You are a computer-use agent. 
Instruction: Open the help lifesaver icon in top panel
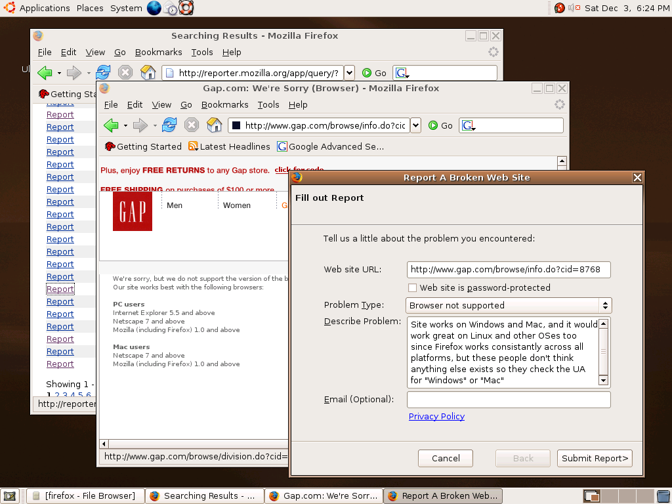point(186,8)
